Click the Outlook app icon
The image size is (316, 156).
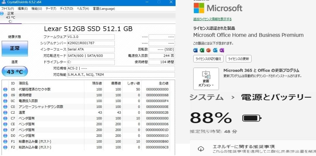(x=215, y=50)
